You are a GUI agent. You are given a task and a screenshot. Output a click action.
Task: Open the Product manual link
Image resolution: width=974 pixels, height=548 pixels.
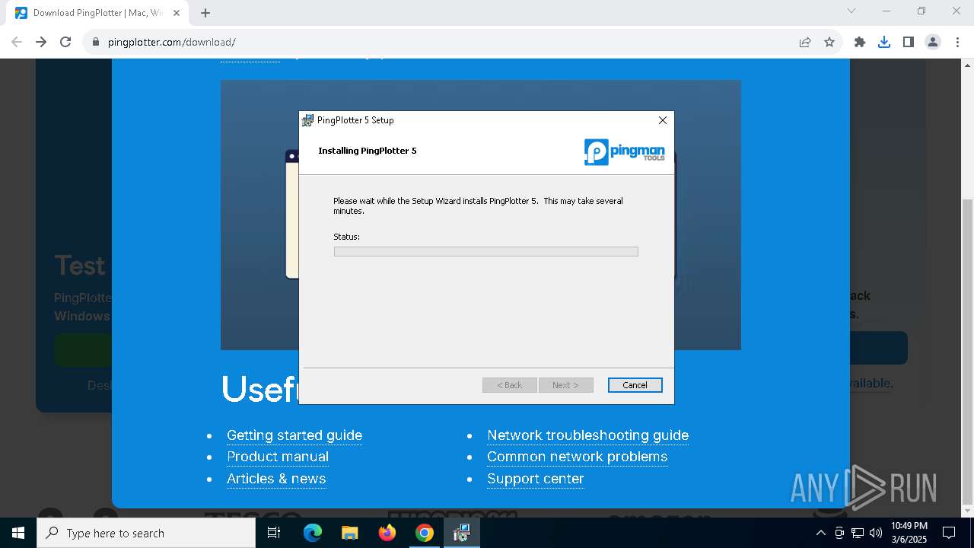pyautogui.click(x=278, y=457)
